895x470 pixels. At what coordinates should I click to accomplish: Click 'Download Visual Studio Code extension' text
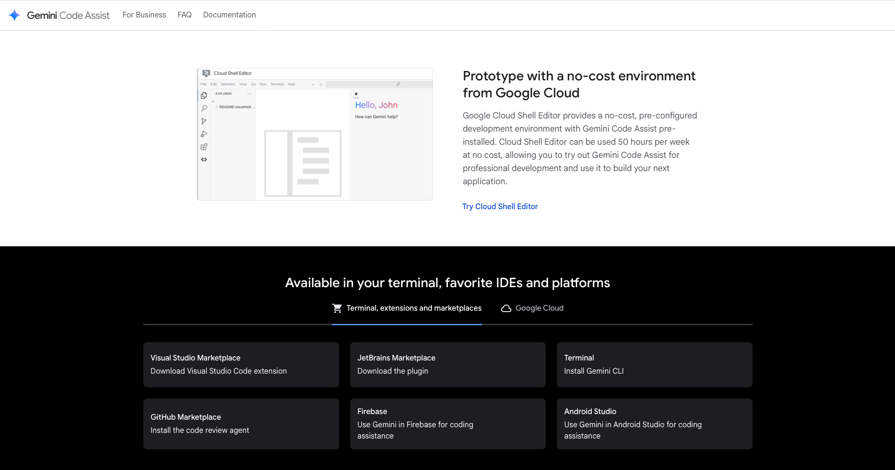219,371
